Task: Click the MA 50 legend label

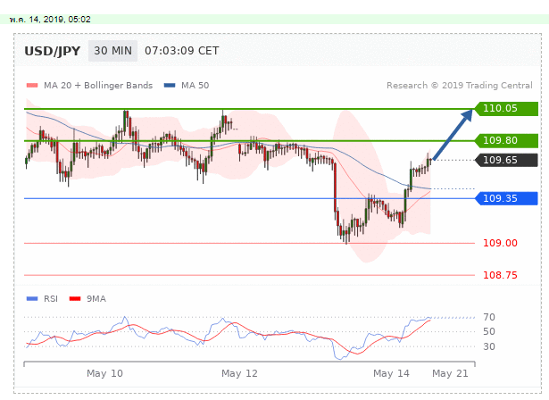Action: pyautogui.click(x=195, y=86)
